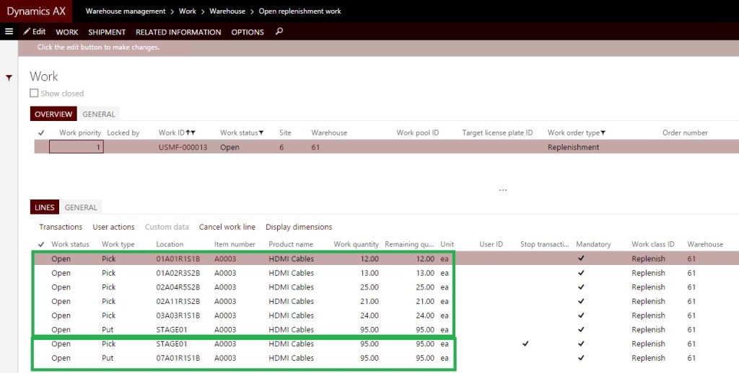Toggle the Show closed checkbox

point(34,94)
